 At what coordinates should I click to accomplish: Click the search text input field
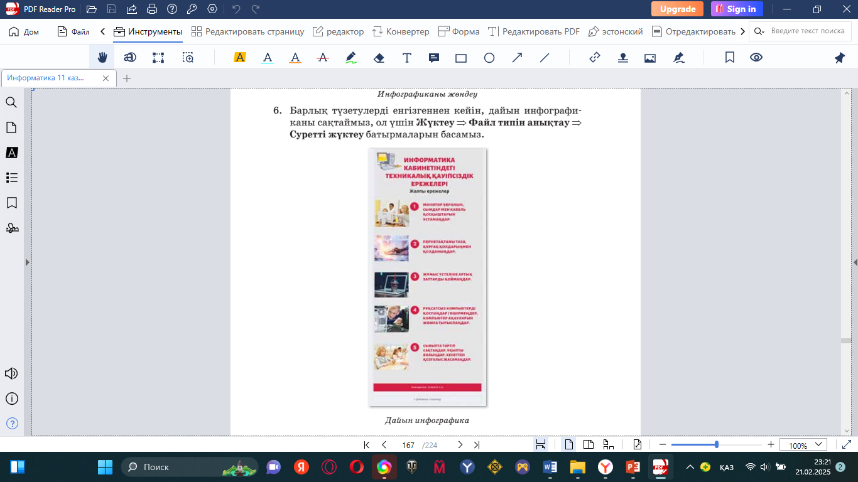(807, 31)
